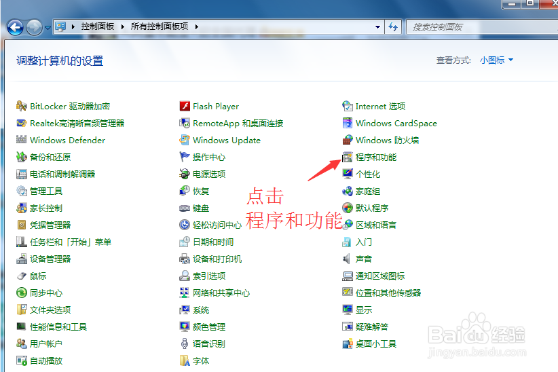The width and height of the screenshot is (558, 372).
Task: Open the 电话和调制解调器 link
Action: (62, 174)
